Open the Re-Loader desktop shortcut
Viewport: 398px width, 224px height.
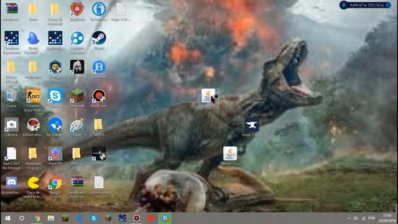point(55,125)
